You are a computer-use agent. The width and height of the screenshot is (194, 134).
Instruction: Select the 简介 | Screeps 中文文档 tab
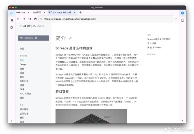[60, 12]
